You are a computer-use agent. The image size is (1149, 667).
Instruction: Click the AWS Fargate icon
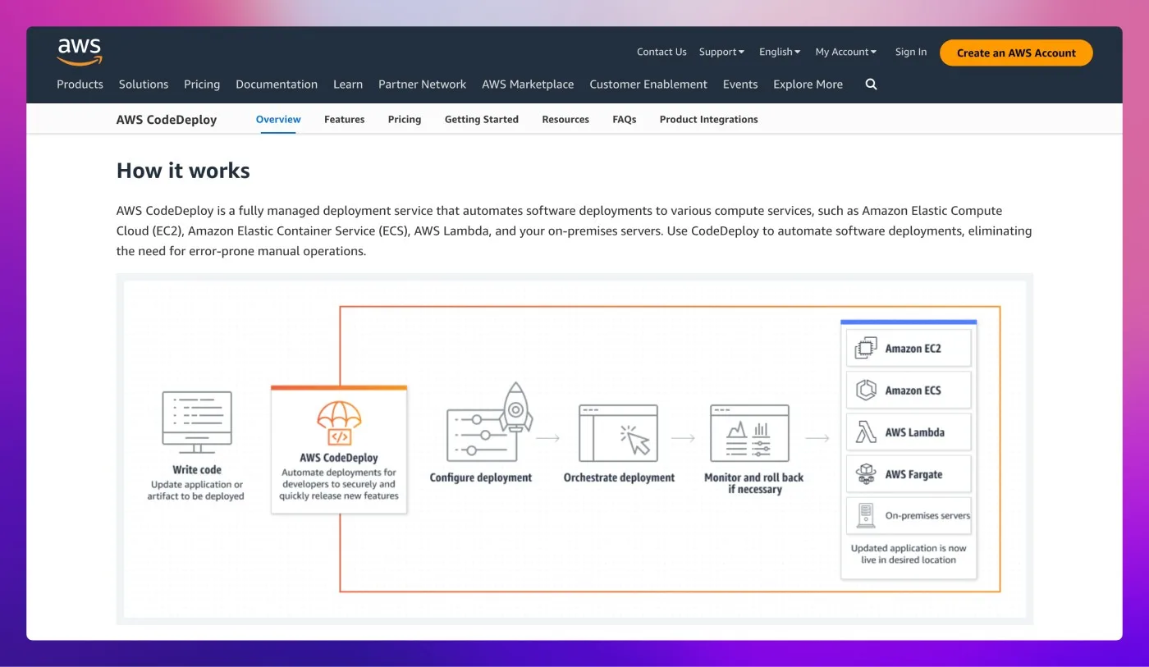(x=866, y=474)
